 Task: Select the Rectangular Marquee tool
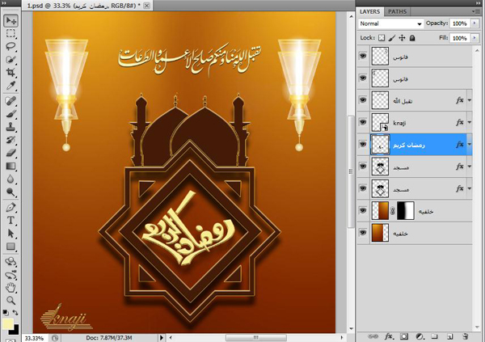tap(11, 34)
